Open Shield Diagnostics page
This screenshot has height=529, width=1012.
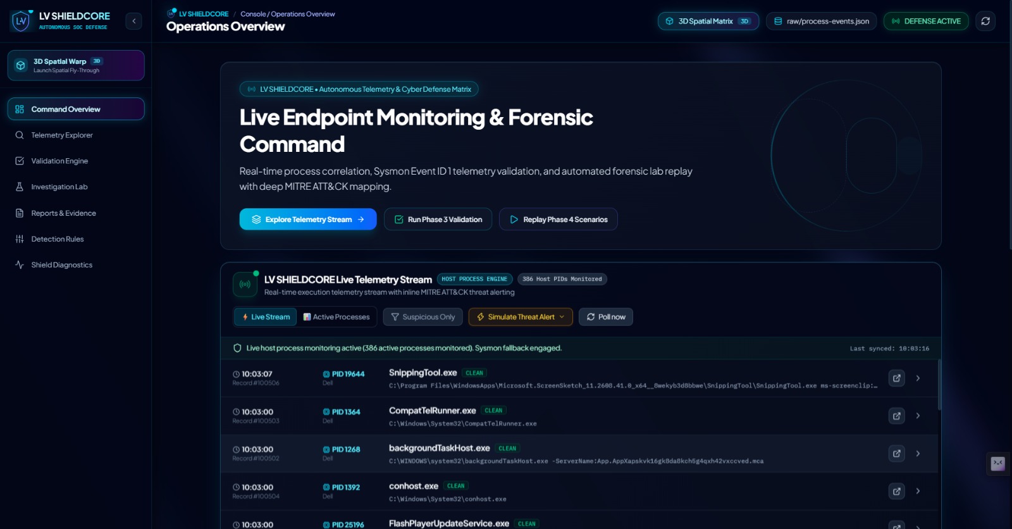tap(76, 264)
